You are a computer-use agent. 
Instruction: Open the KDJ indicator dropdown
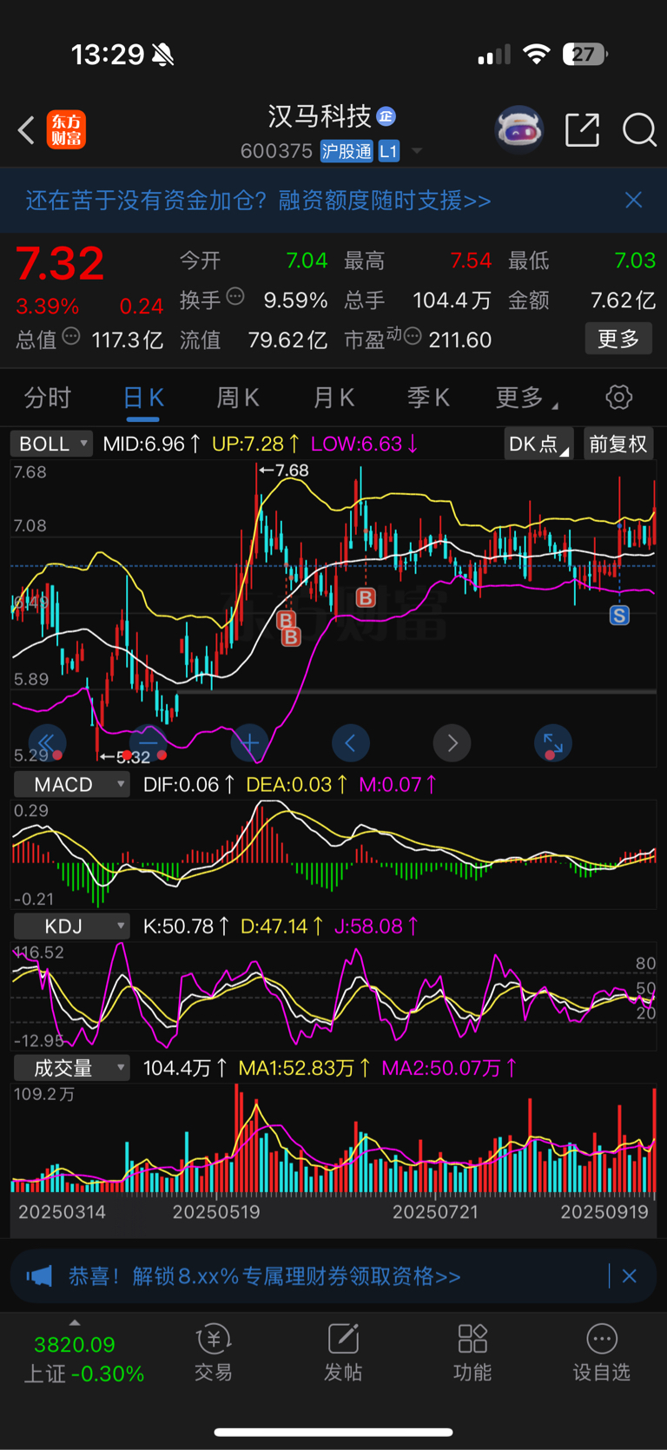(72, 926)
